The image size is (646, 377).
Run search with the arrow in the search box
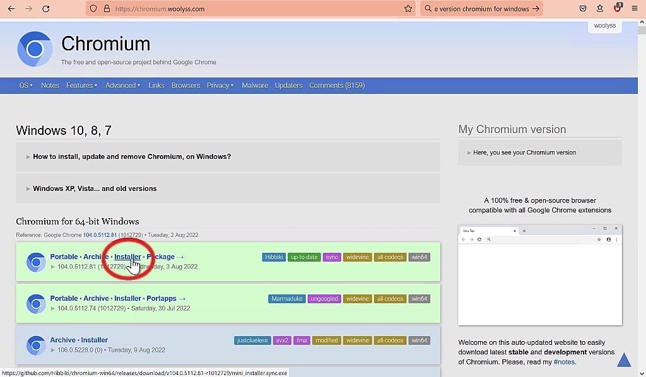click(536, 8)
